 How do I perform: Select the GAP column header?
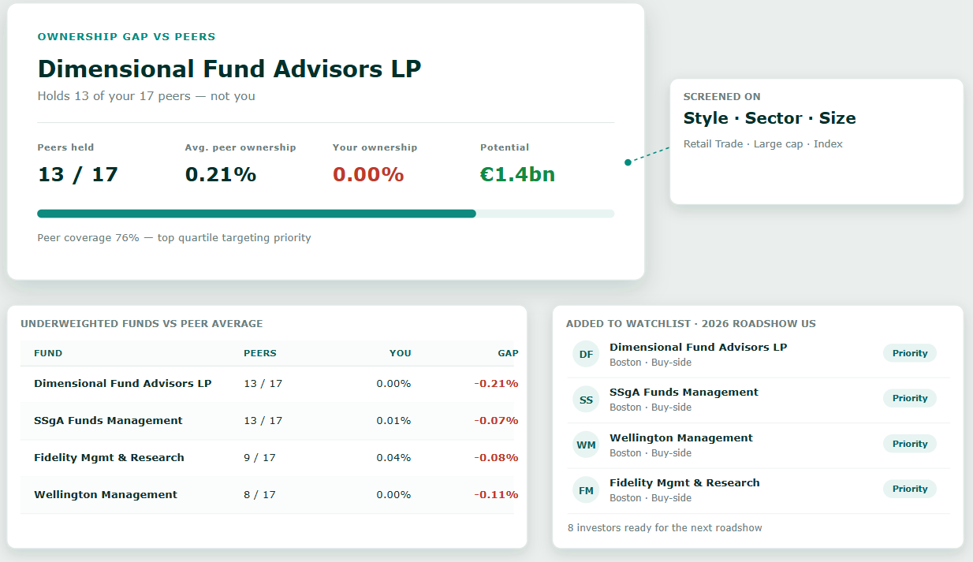[508, 353]
